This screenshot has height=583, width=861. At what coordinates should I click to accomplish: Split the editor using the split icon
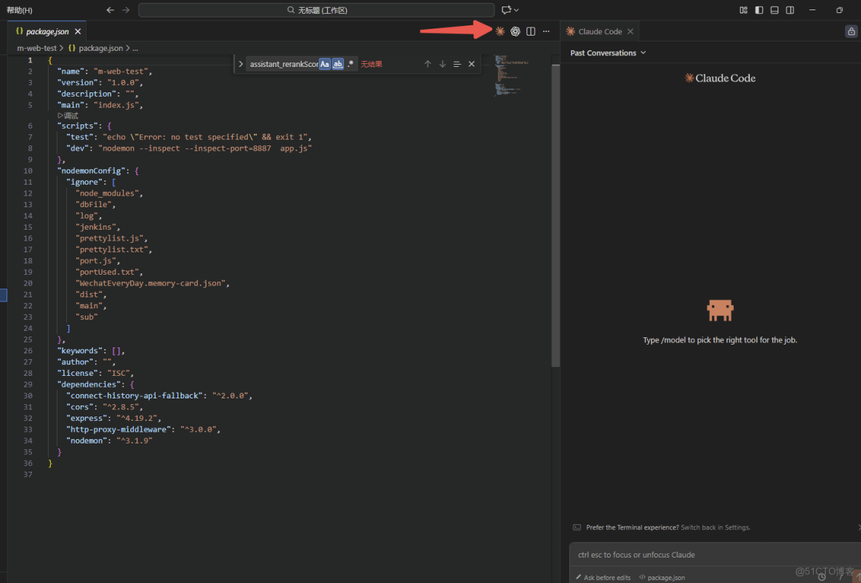532,31
